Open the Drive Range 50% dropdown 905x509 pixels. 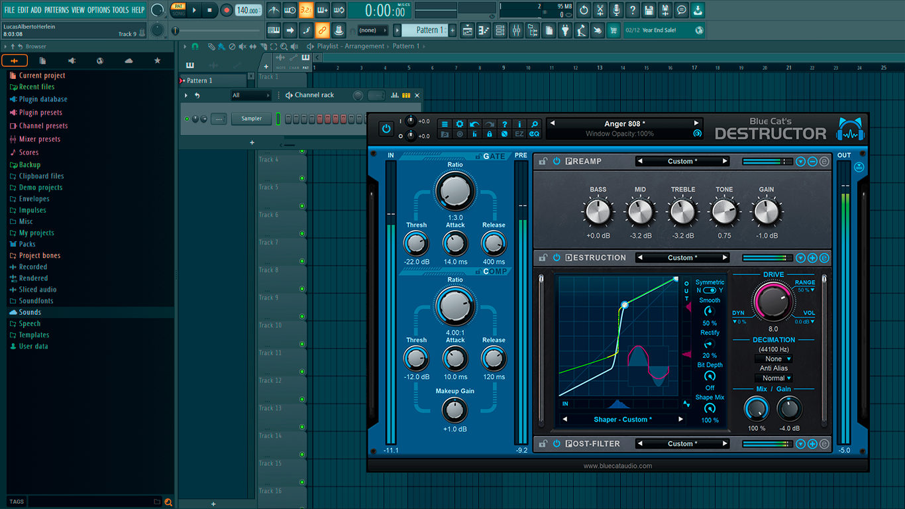click(806, 290)
